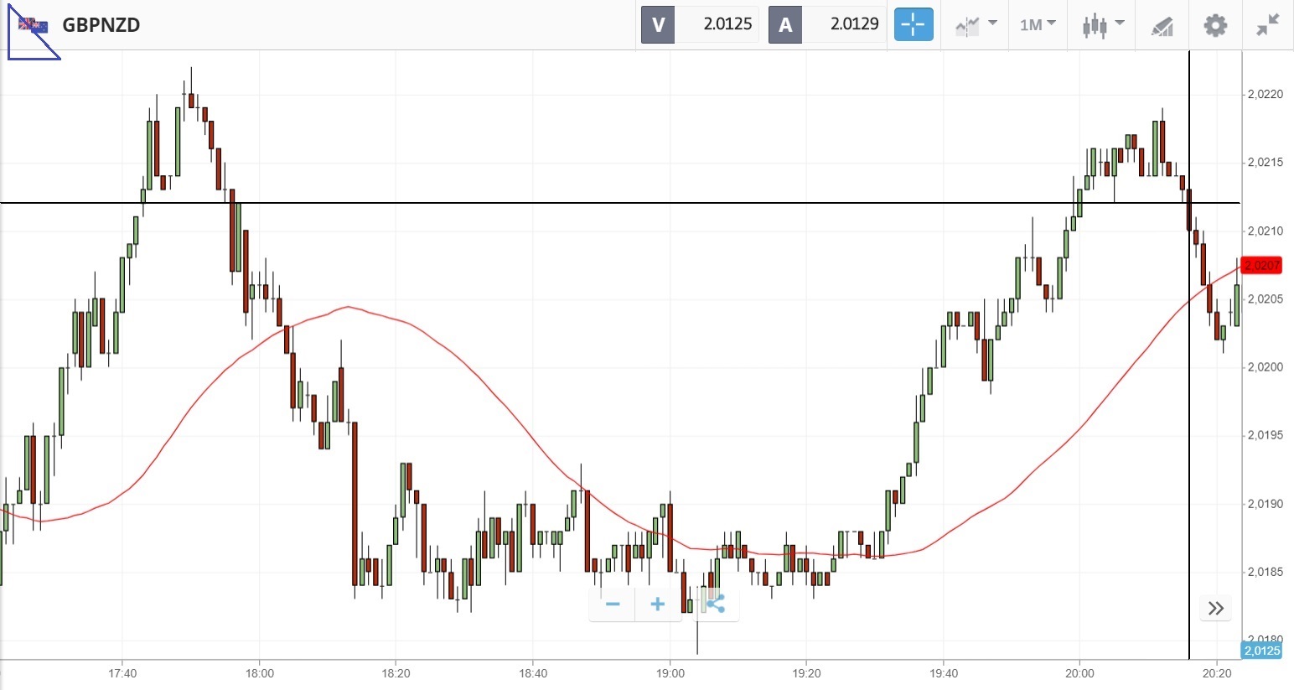Select the black horizontal line on chart
The width and height of the screenshot is (1294, 690).
[587, 203]
